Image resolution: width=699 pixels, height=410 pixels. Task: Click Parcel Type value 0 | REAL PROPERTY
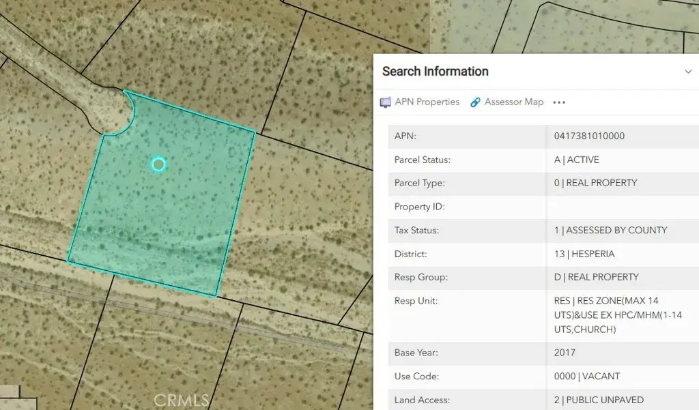point(595,183)
